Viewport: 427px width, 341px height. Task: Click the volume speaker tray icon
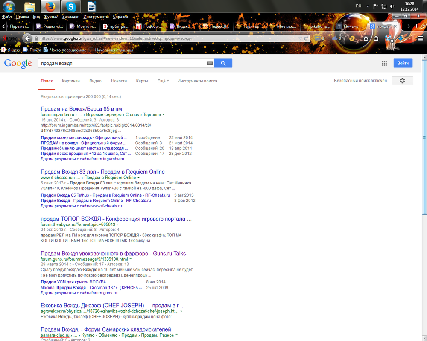392,6
